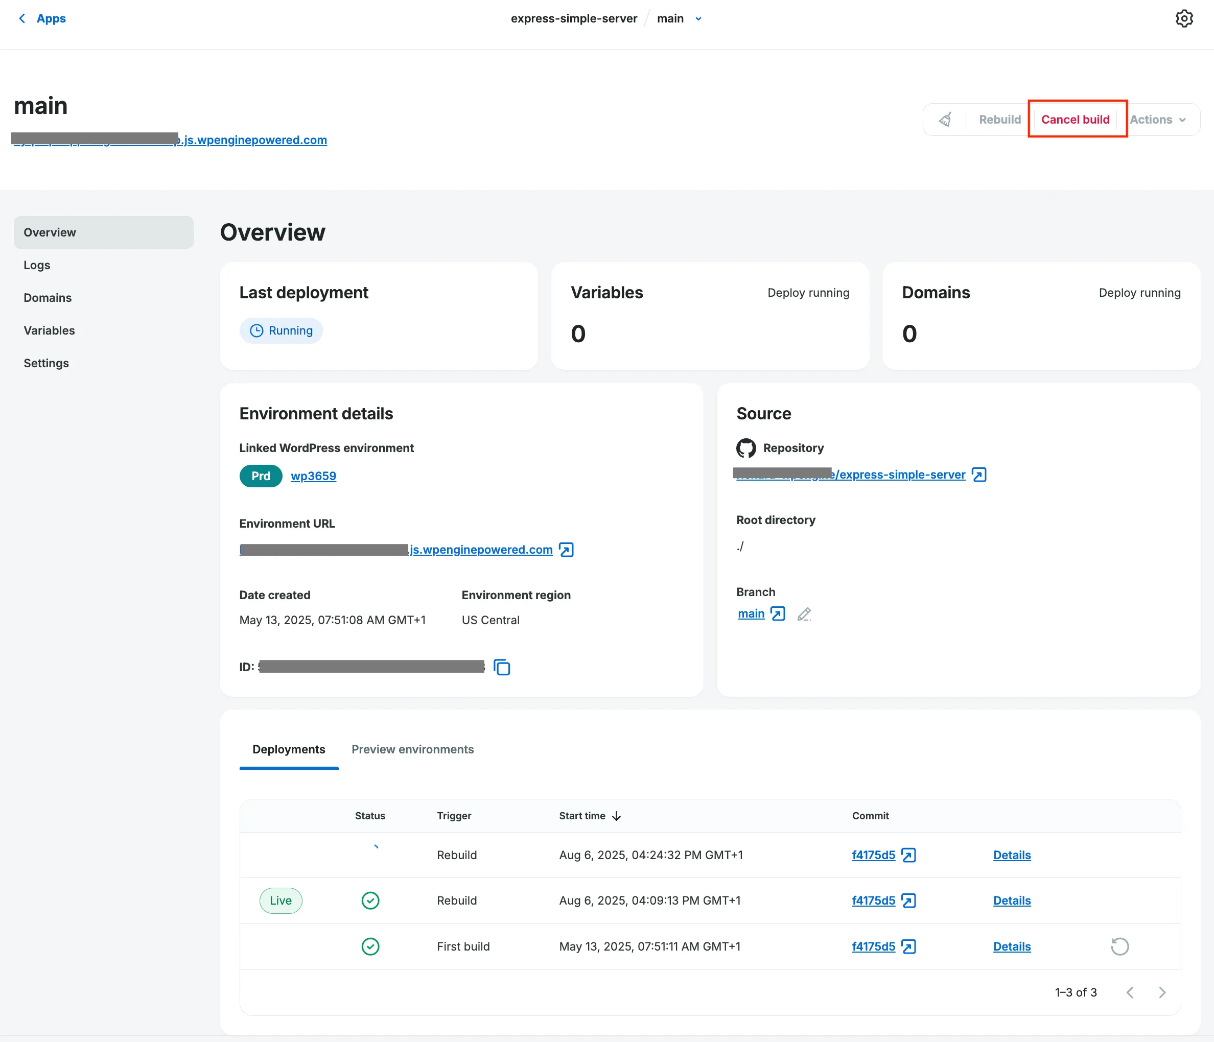Image resolution: width=1214 pixels, height=1042 pixels.
Task: Switch to Preview environments tab
Action: tap(412, 749)
